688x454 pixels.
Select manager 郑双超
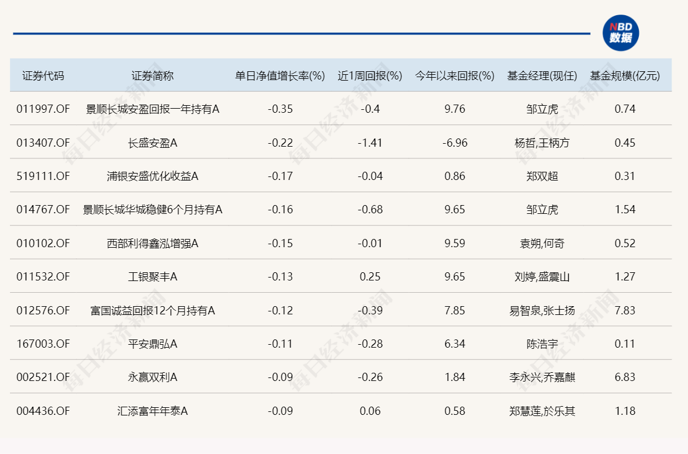pos(542,176)
